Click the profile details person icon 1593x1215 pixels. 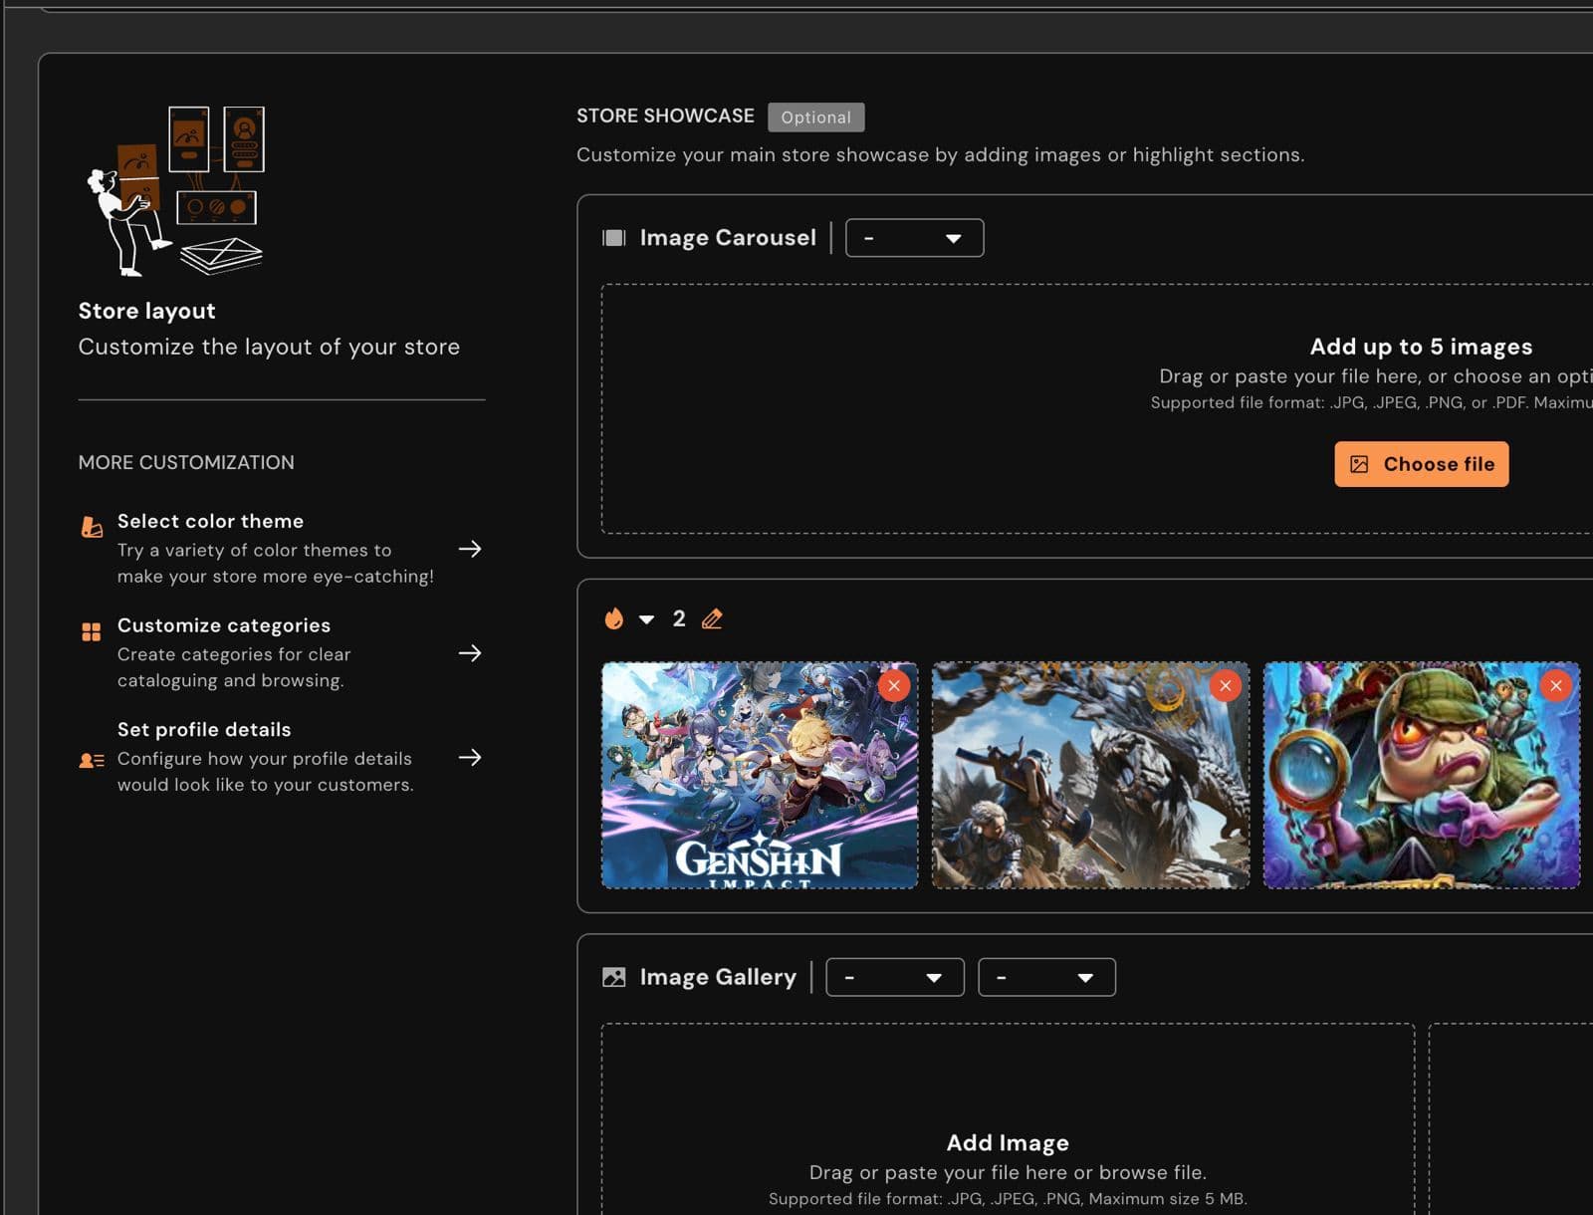click(x=92, y=760)
